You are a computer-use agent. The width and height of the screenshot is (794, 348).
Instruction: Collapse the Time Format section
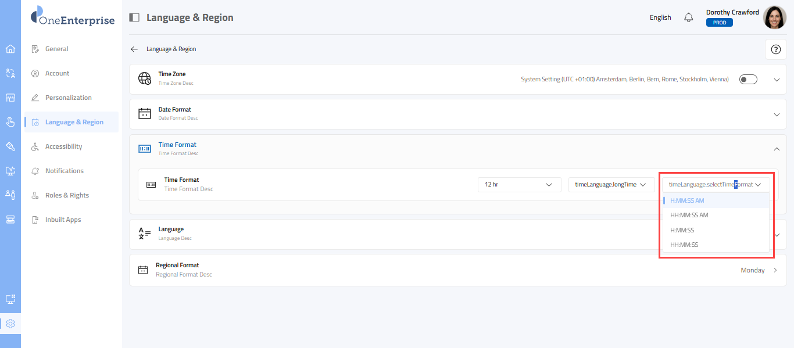click(x=777, y=149)
